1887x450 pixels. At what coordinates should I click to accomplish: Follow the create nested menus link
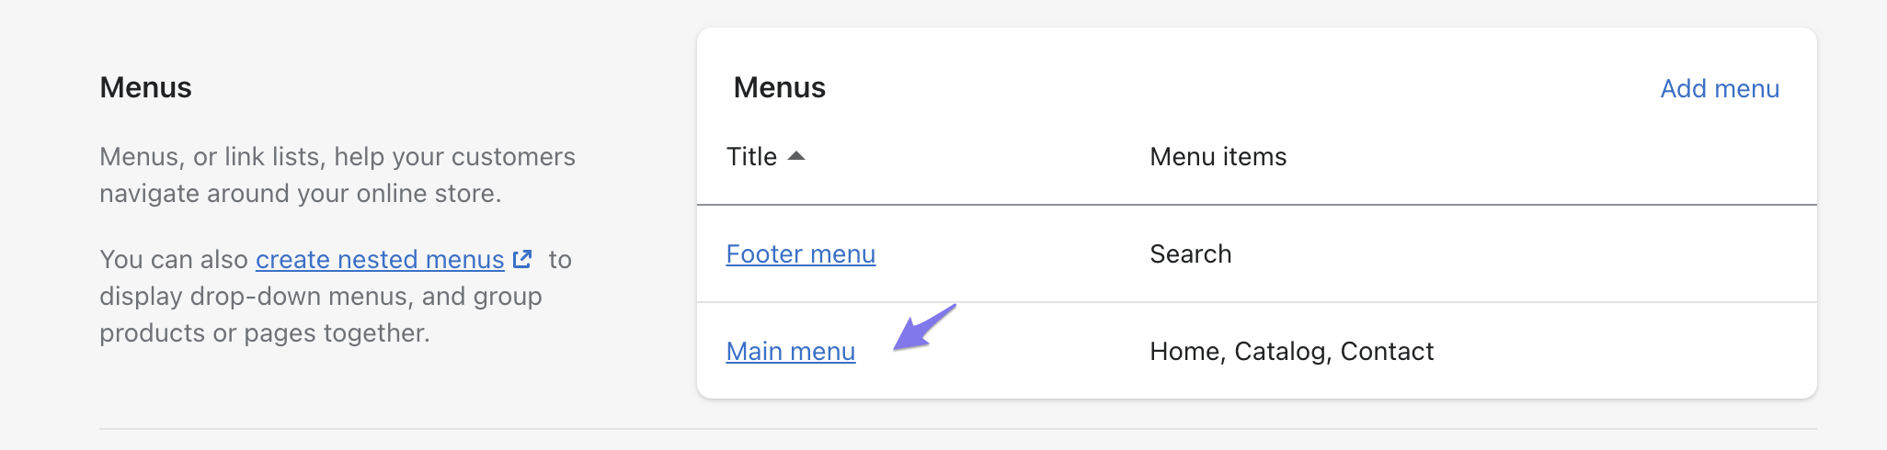click(x=379, y=260)
